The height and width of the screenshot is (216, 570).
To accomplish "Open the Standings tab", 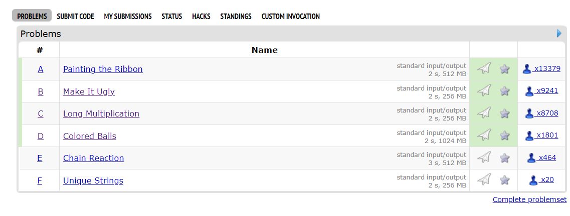I will coord(236,16).
